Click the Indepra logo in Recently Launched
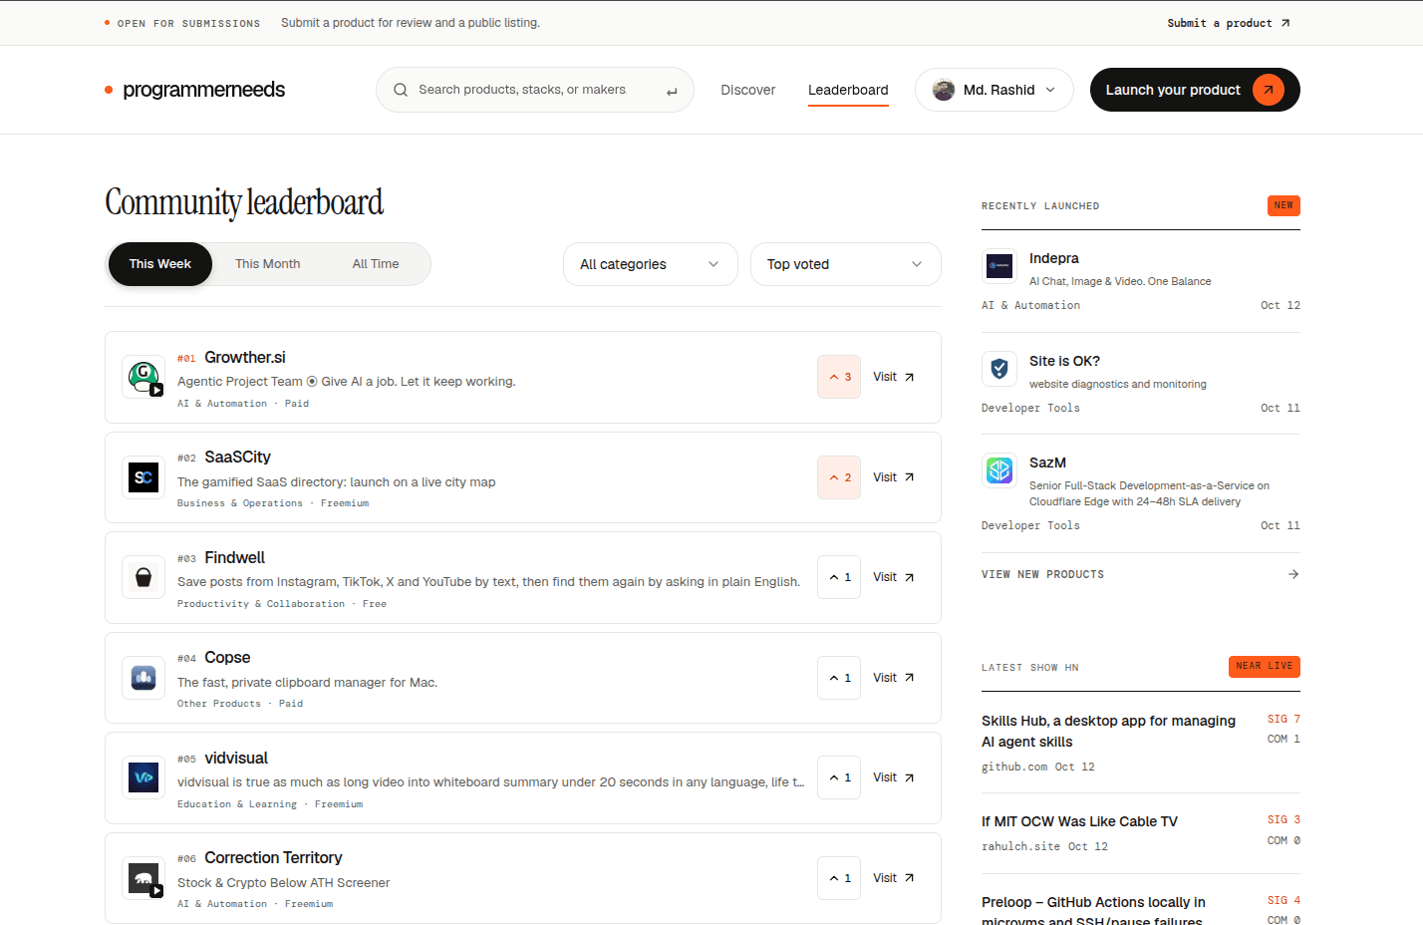 tap(999, 266)
